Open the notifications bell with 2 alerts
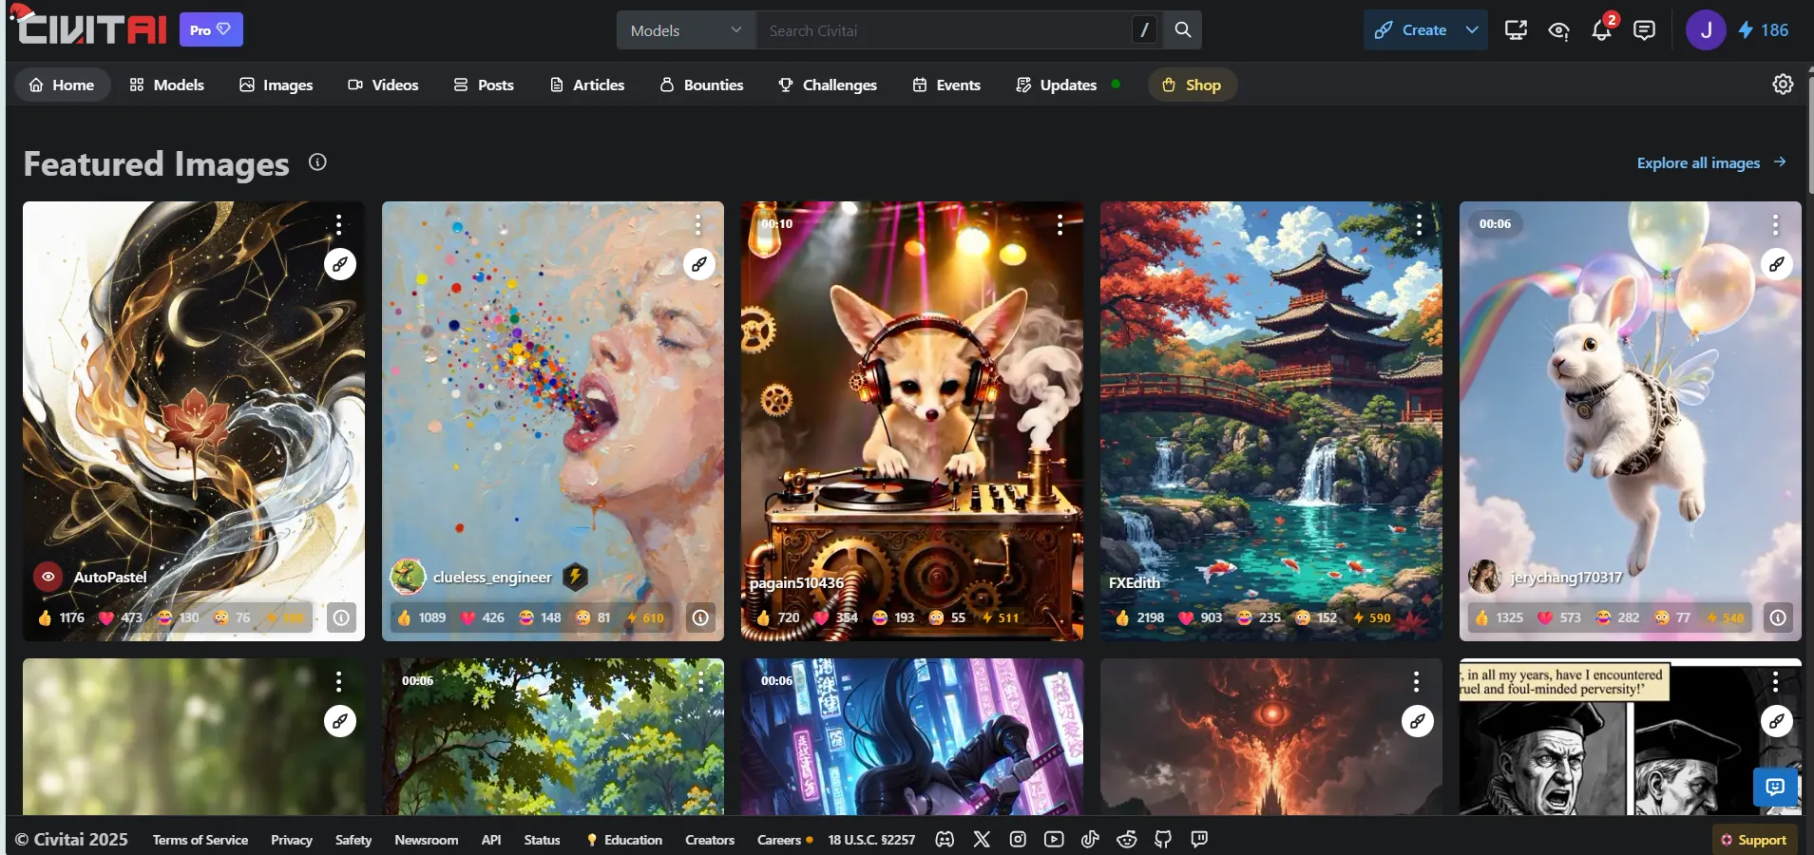Screen dimensions: 1814x855 [1601, 30]
